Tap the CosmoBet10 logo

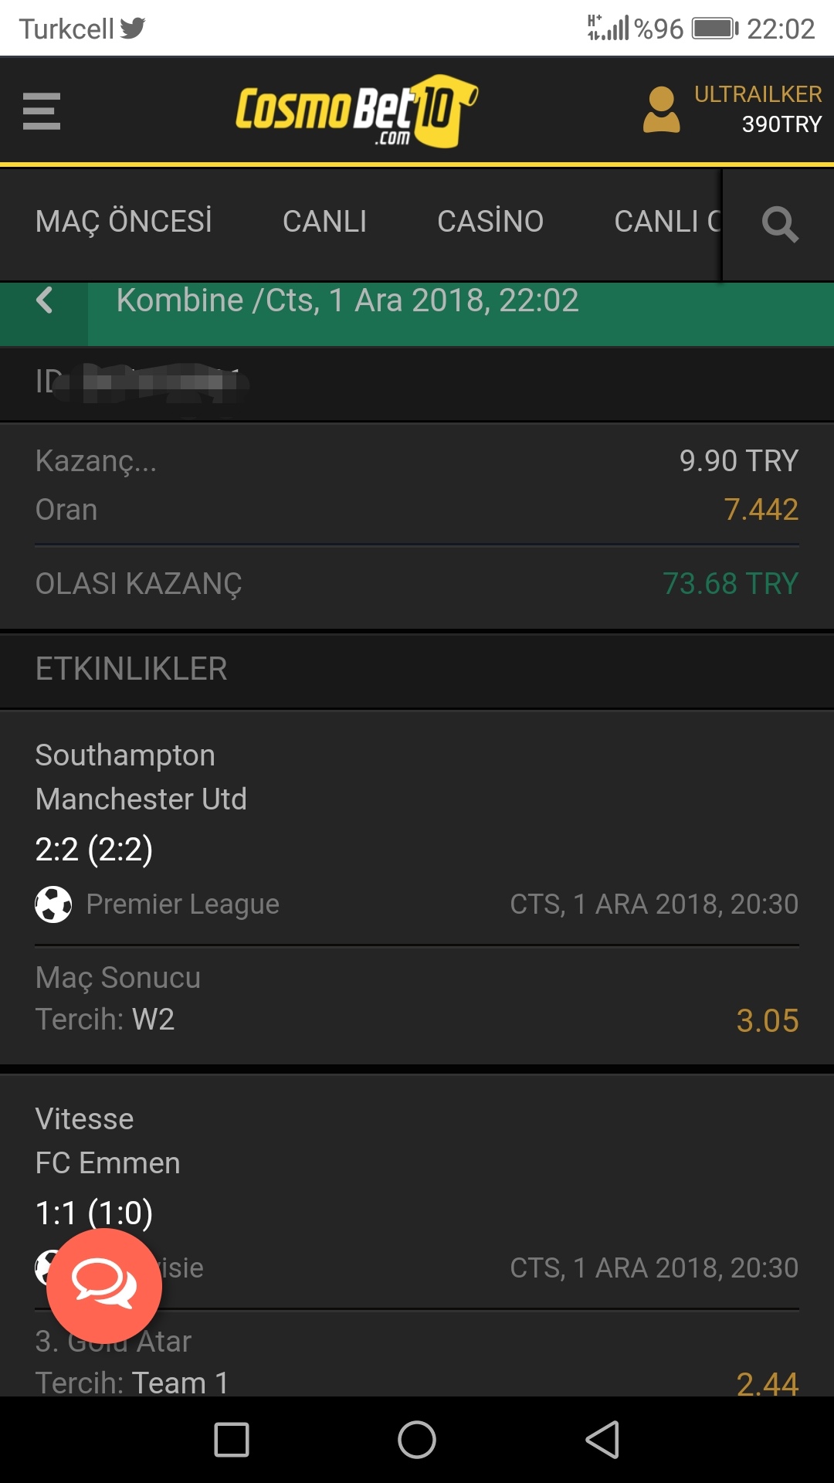click(357, 111)
